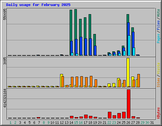This screenshot has height=126, width=162.
Task: Click the yellow Visits bar for day 24
Action: pyautogui.click(x=118, y=83)
